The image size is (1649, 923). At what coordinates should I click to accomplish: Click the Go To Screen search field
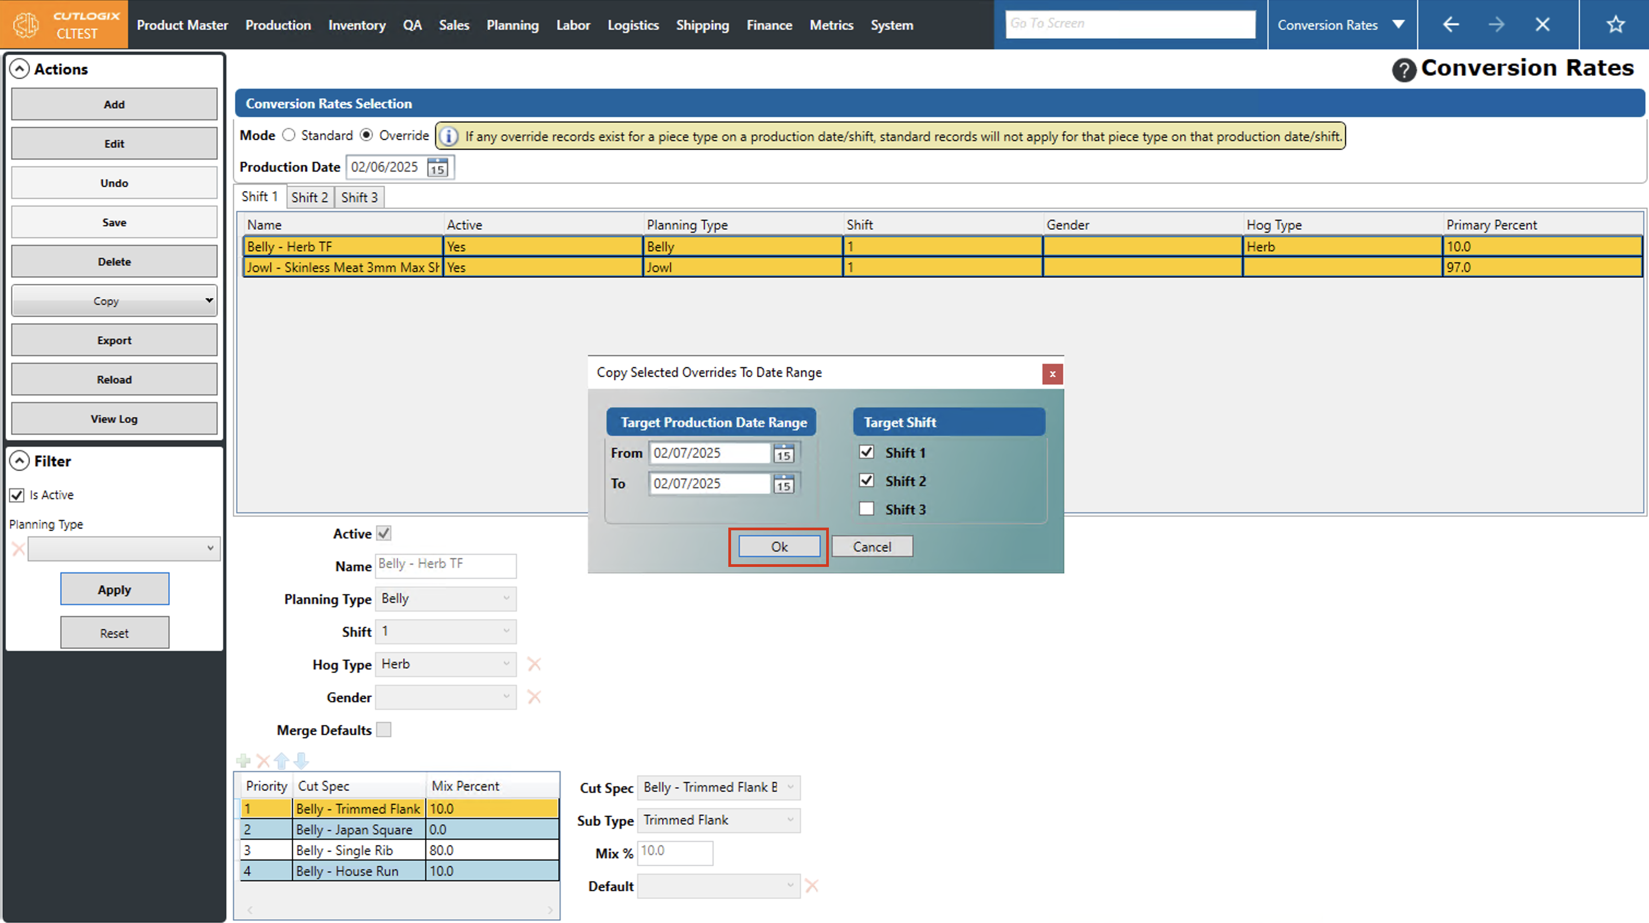click(1129, 23)
